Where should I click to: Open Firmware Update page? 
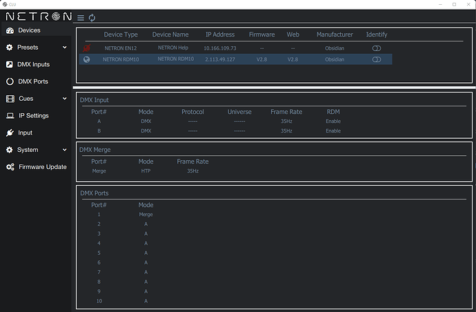(x=43, y=167)
